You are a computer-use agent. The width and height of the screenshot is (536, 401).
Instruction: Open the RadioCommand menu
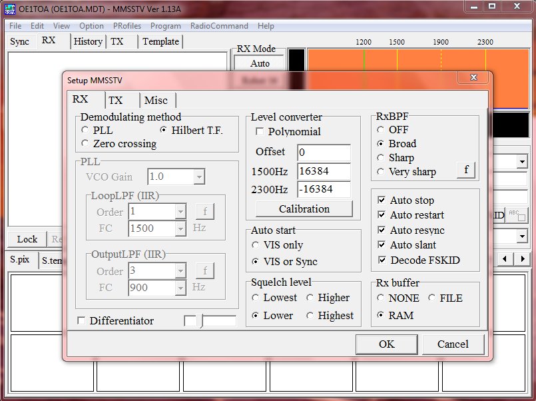pyautogui.click(x=219, y=26)
